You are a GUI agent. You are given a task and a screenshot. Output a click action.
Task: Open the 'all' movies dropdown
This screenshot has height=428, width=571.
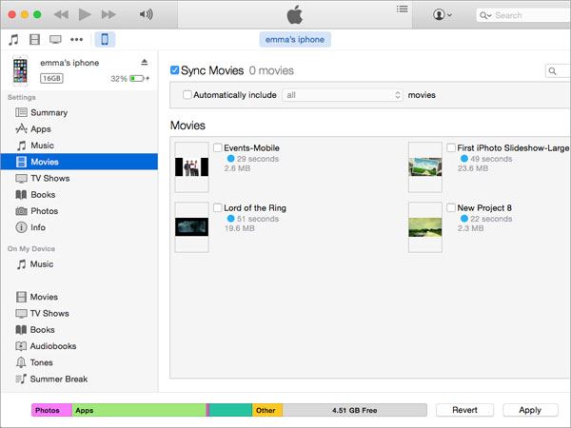tap(343, 95)
